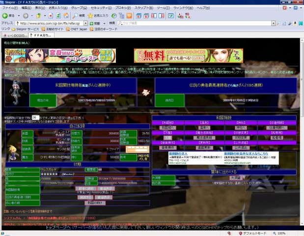Screen dimensions: 304x236
Task: Click the last flag icon in toolbar
Action: (188, 16)
